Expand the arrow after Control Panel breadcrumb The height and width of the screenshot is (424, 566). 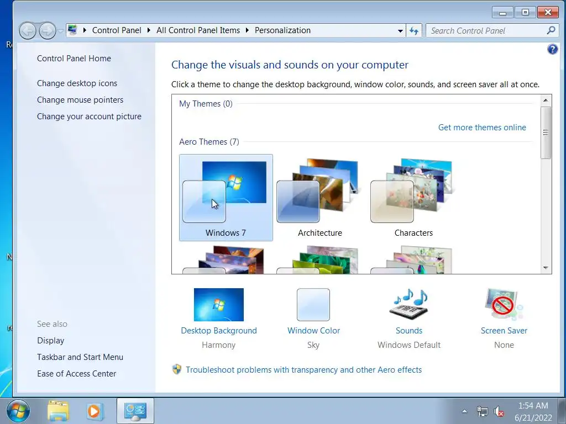click(149, 30)
